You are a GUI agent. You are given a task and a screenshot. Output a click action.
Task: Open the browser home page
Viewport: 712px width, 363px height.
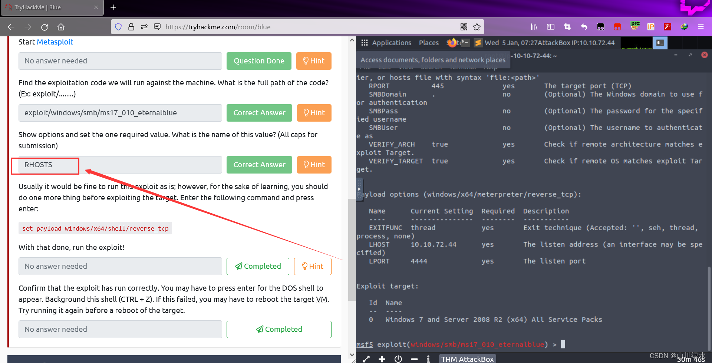tap(61, 27)
